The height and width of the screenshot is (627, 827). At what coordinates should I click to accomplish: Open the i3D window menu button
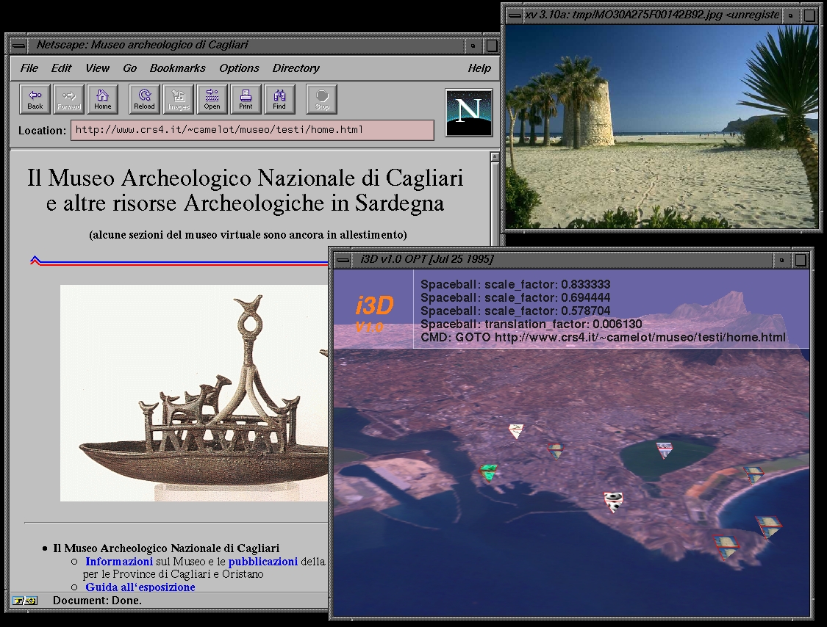tap(343, 260)
